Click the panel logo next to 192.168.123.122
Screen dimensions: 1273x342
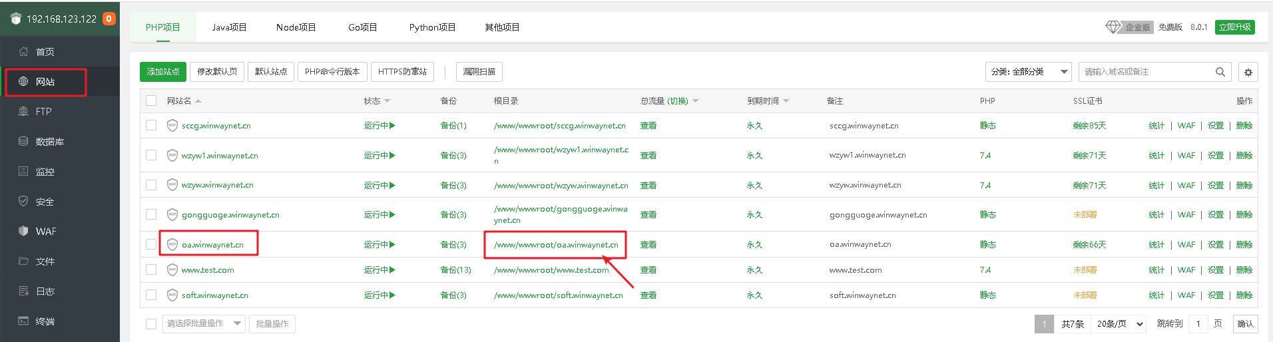(x=16, y=19)
